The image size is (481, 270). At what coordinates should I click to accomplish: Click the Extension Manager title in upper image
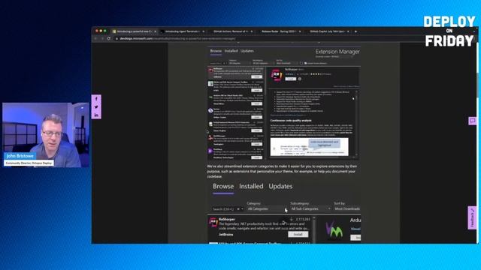tap(337, 52)
